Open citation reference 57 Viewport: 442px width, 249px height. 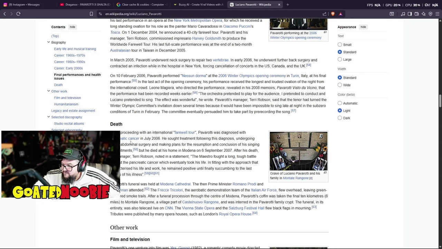coord(294,111)
